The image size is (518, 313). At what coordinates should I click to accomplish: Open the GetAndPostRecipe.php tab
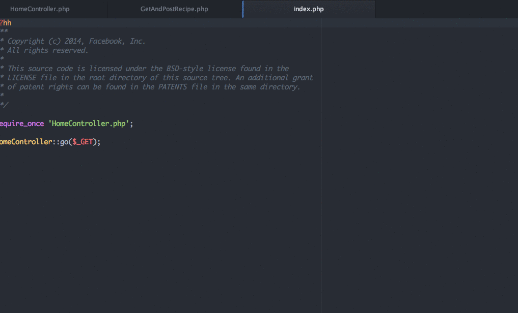pyautogui.click(x=174, y=9)
